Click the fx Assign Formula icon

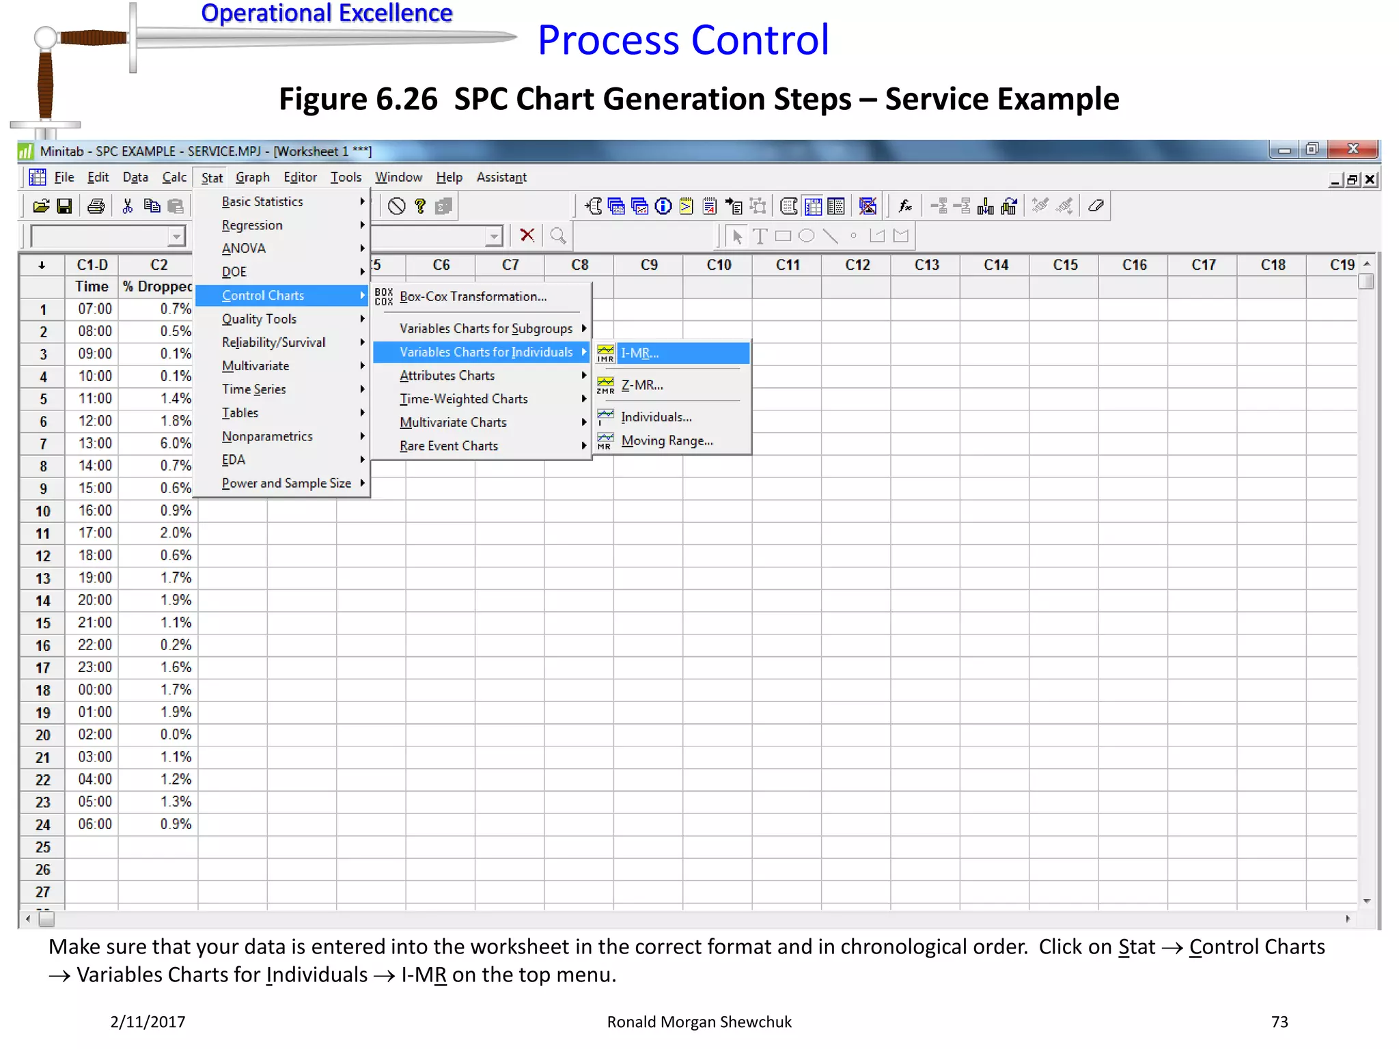(x=905, y=206)
